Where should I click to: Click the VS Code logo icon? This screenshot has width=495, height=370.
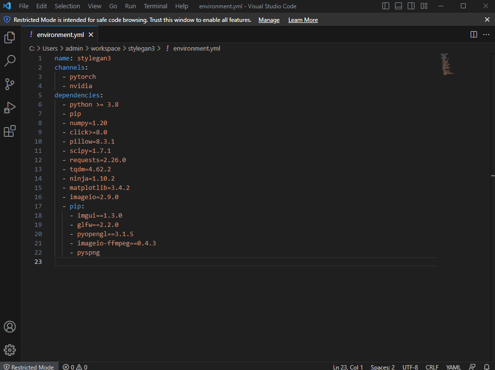[7, 6]
